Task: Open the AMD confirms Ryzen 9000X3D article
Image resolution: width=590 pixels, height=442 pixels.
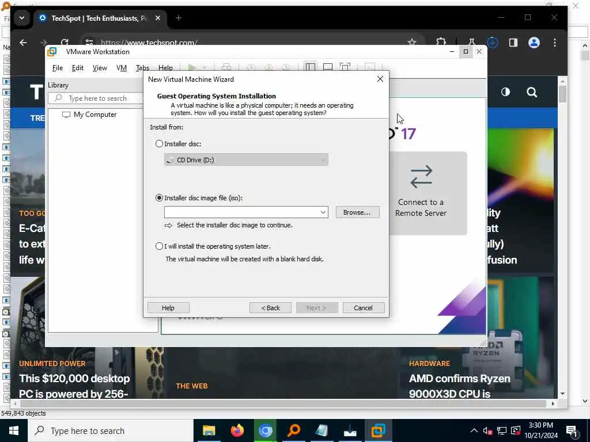Action: pyautogui.click(x=459, y=386)
